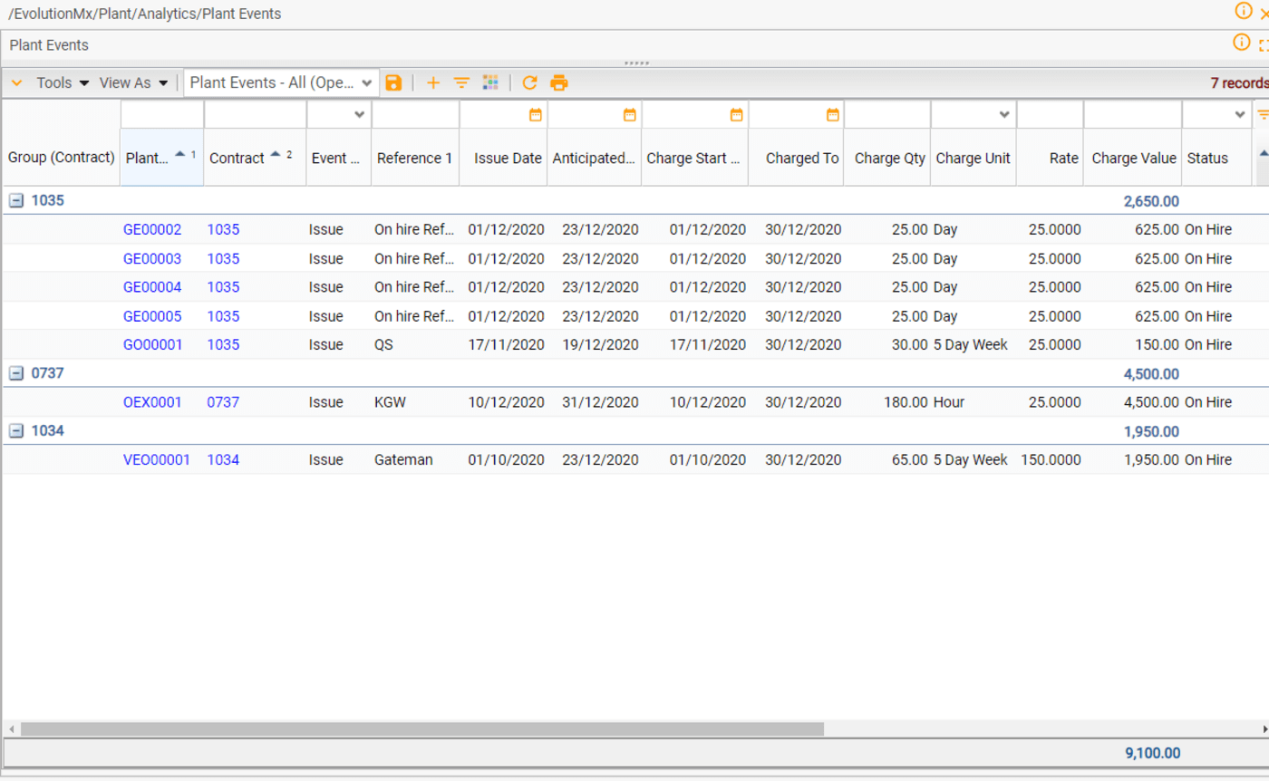Screen dimensions: 1269x781
Task: Open plant link VEO00001
Action: coord(157,459)
